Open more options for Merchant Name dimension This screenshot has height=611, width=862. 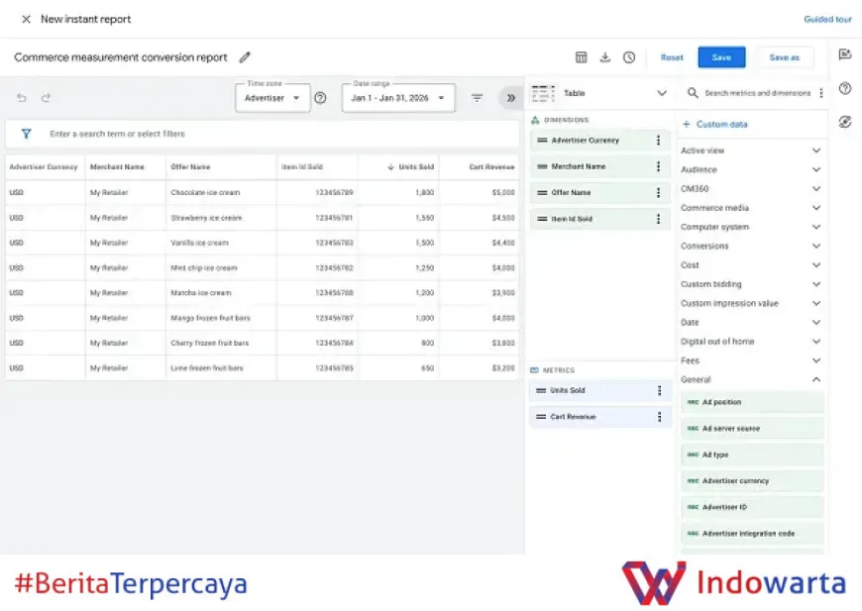coord(658,166)
